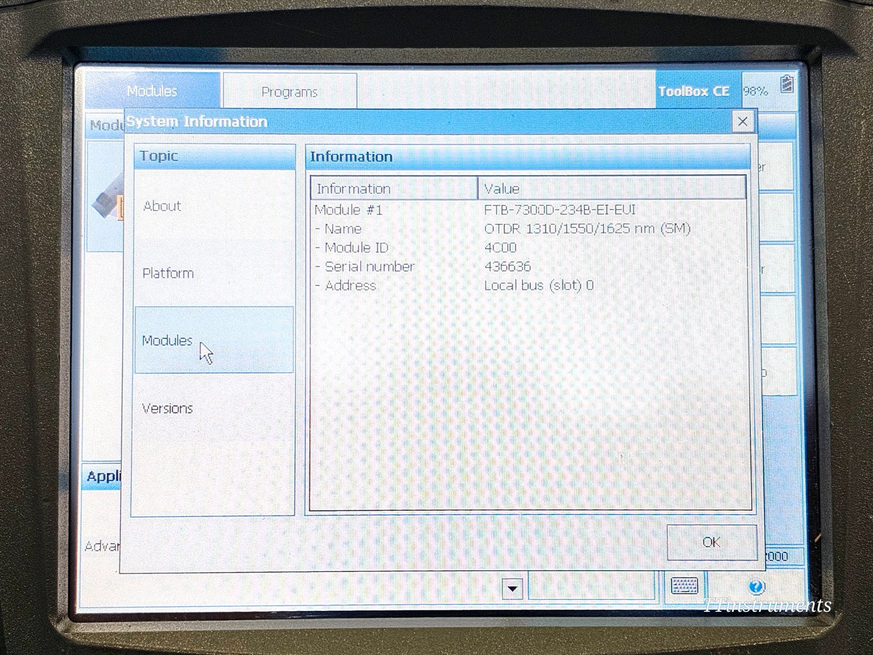873x655 pixels.
Task: Switch to the Modules tab at top
Action: [x=152, y=90]
